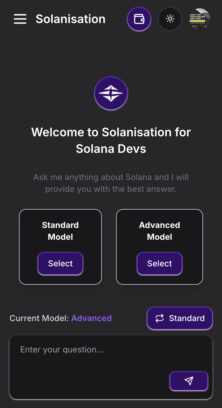This screenshot has width=222, height=408.
Task: Switch current model to Standard
Action: point(180,318)
